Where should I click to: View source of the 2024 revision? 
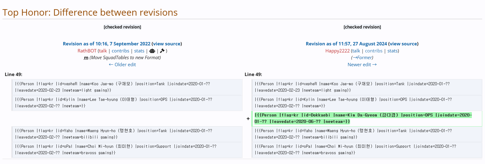click(x=403, y=44)
